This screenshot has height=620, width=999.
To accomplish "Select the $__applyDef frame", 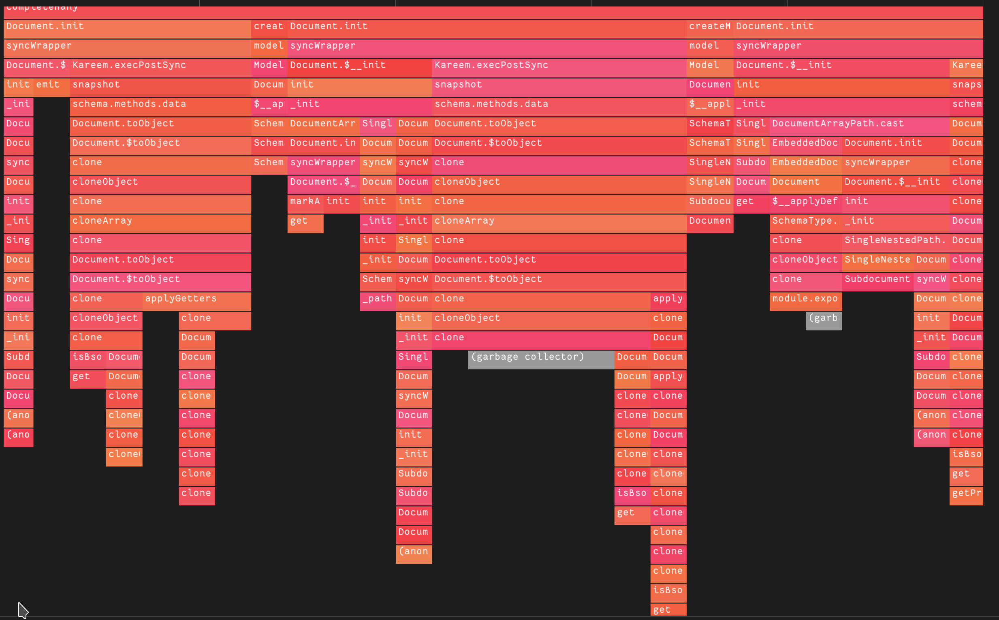I will (805, 201).
